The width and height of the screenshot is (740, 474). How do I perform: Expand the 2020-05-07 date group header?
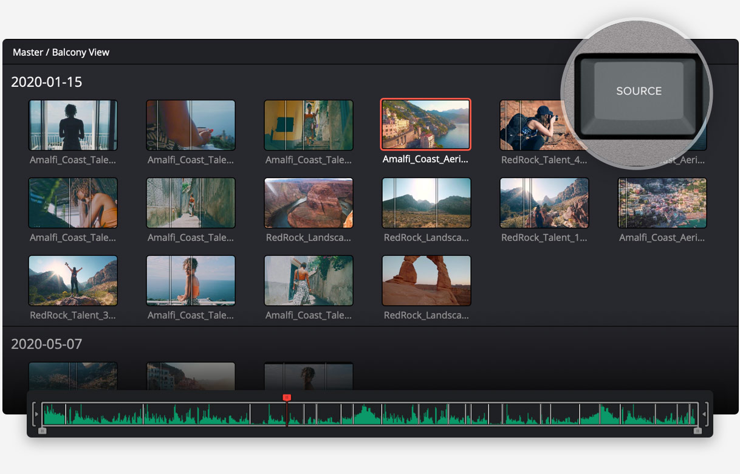pyautogui.click(x=47, y=344)
